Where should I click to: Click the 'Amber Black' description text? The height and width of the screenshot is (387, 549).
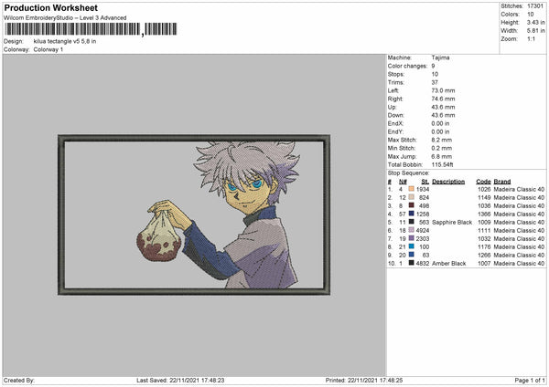click(x=449, y=264)
